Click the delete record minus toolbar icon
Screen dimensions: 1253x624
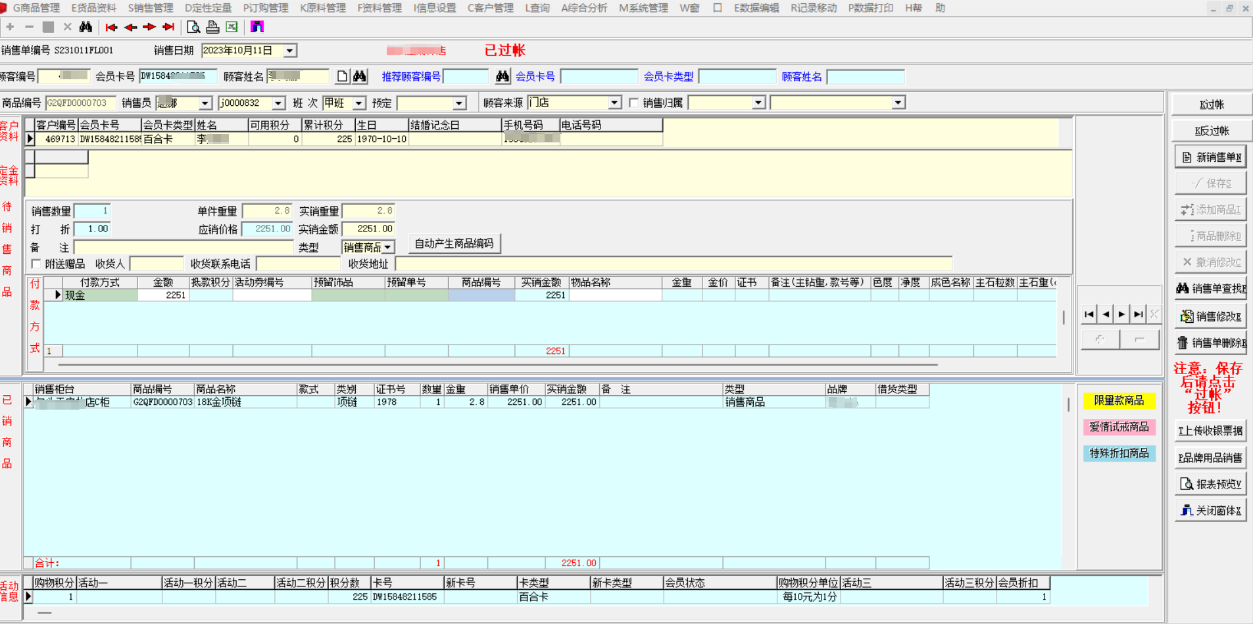click(29, 27)
